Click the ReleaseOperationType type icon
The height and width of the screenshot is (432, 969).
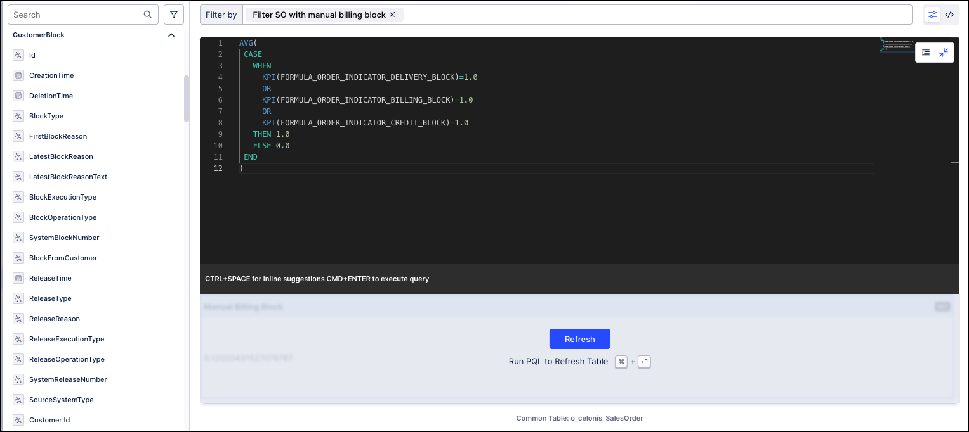[x=18, y=359]
